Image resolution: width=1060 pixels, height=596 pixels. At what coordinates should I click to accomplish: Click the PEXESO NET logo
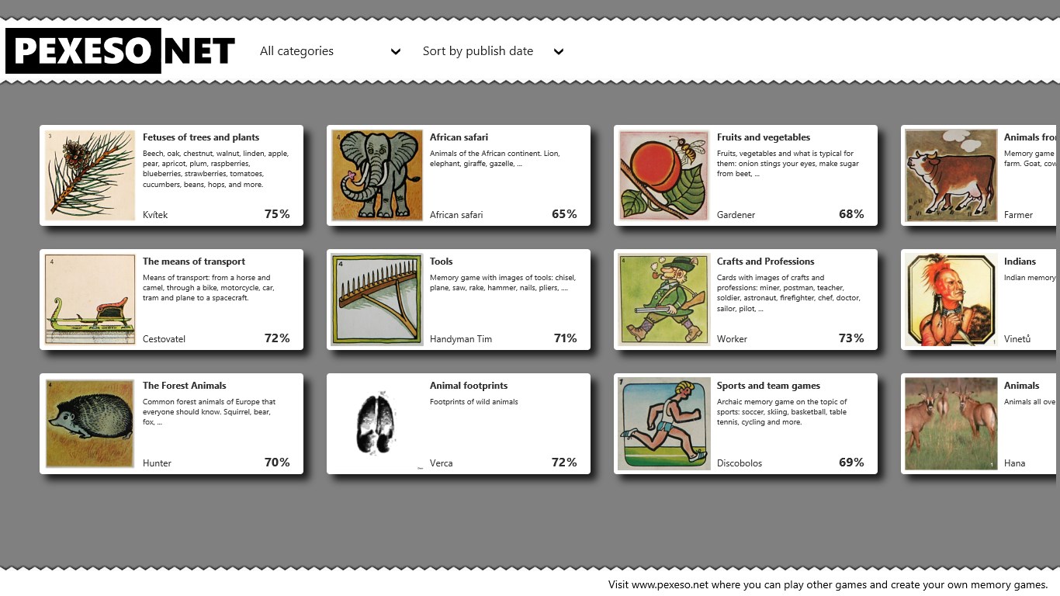pos(120,51)
